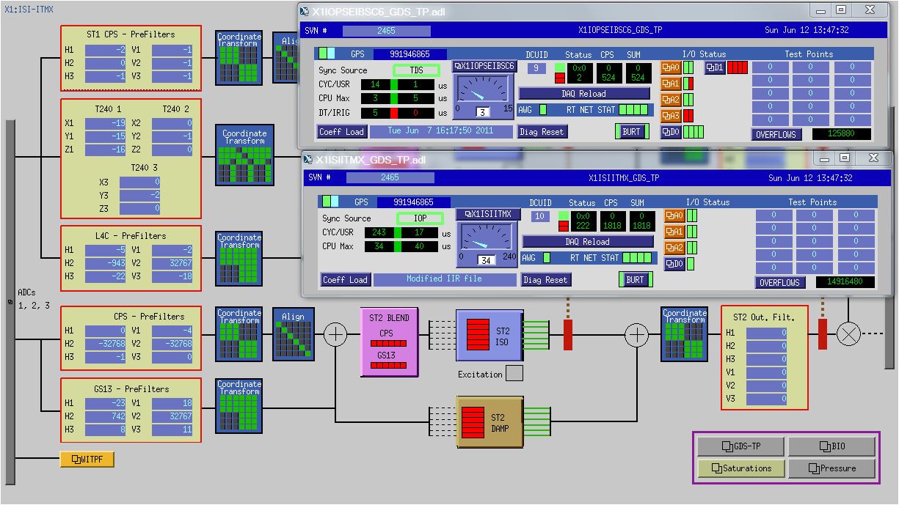Click DAQ Reload in X1IOPSEIBSC6 window

pyautogui.click(x=583, y=94)
